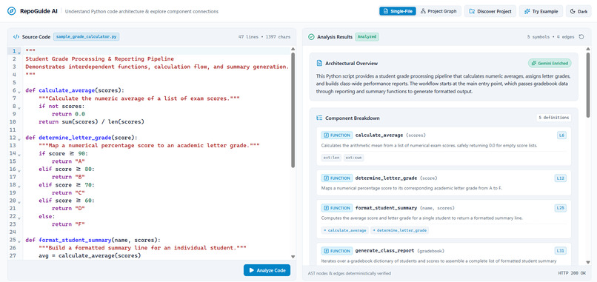Click the Component Breakdown heading

(352, 118)
